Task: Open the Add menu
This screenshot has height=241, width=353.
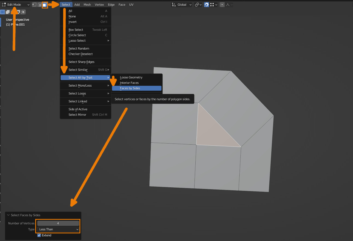Action: coord(77,5)
